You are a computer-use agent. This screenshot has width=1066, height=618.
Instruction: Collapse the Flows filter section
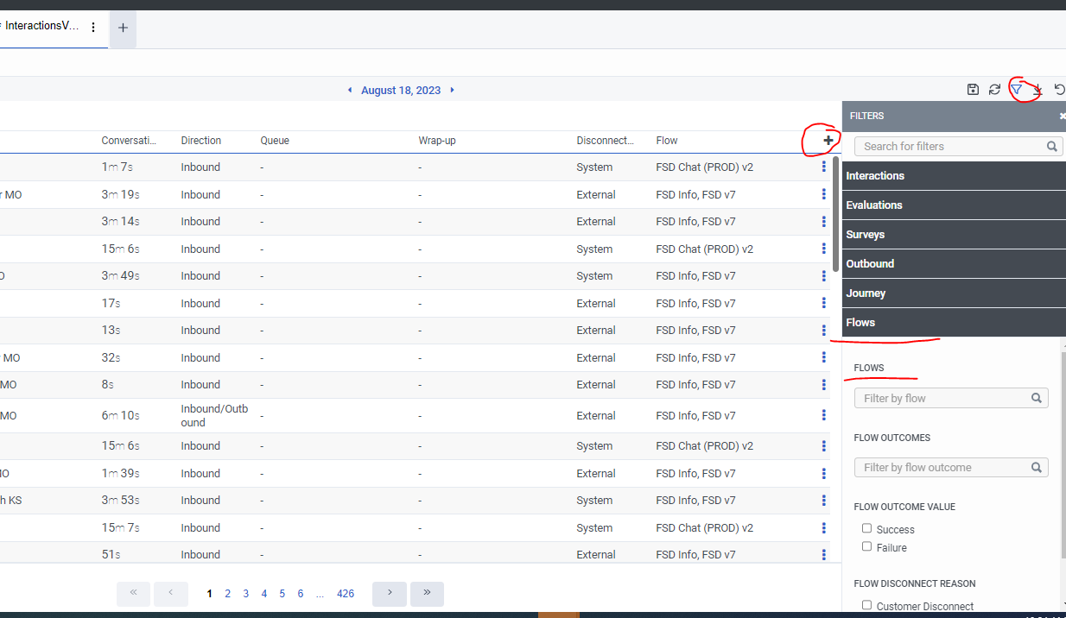coord(954,323)
